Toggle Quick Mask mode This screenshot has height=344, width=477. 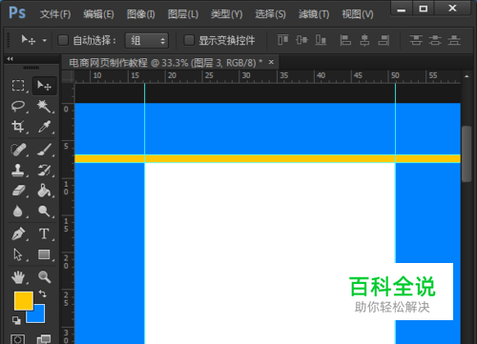18,339
